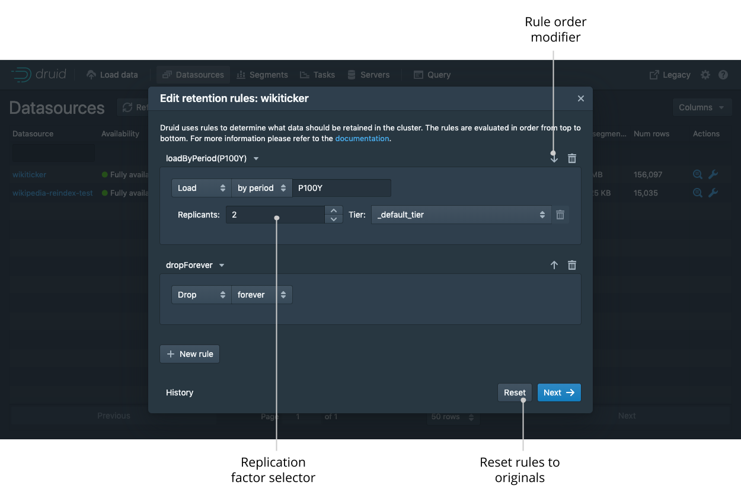Decrement the Replicants value

334,219
